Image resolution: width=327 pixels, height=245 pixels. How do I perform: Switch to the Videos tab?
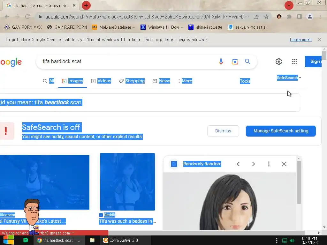coord(101,81)
